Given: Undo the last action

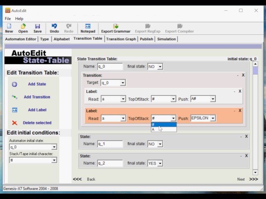Looking at the screenshot, I should 54,26.
